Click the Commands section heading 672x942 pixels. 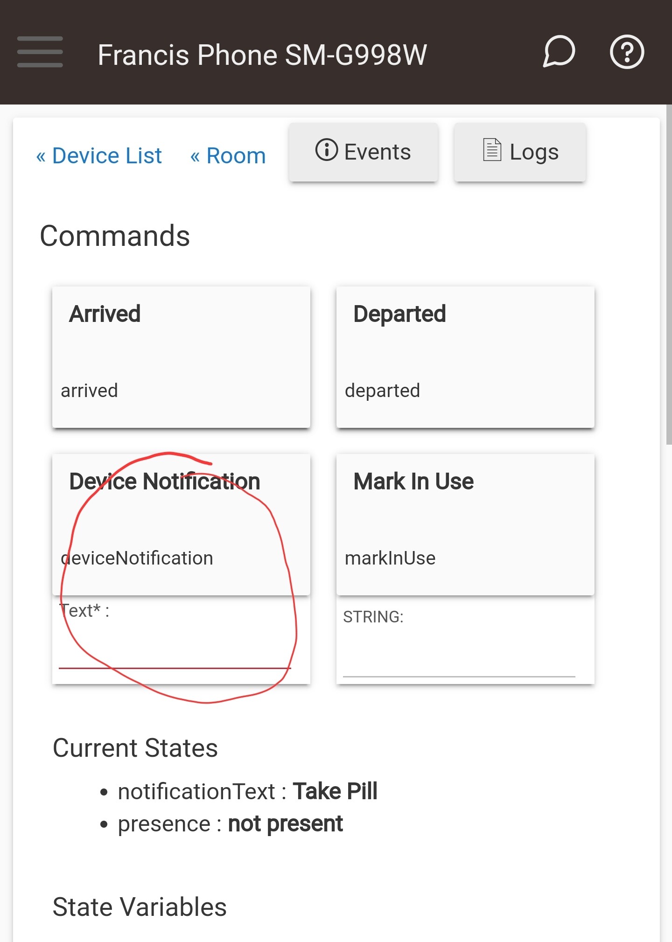click(115, 236)
